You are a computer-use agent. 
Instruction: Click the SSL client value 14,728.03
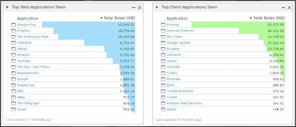[x=276, y=37]
